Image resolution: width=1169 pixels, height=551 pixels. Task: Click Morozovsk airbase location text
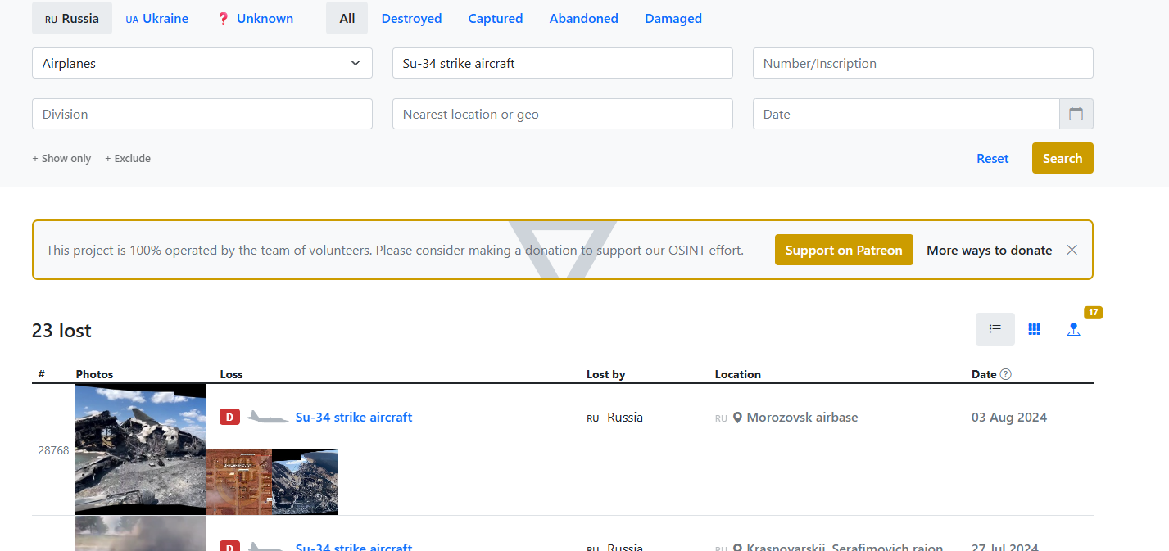(803, 418)
